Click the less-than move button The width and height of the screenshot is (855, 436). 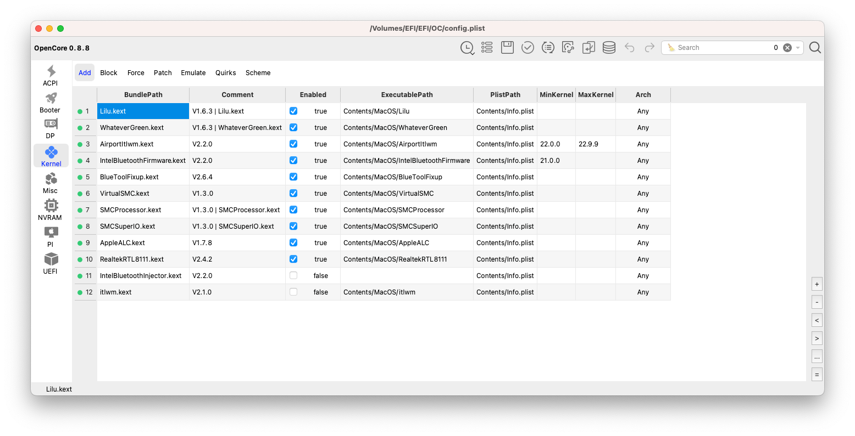(817, 320)
